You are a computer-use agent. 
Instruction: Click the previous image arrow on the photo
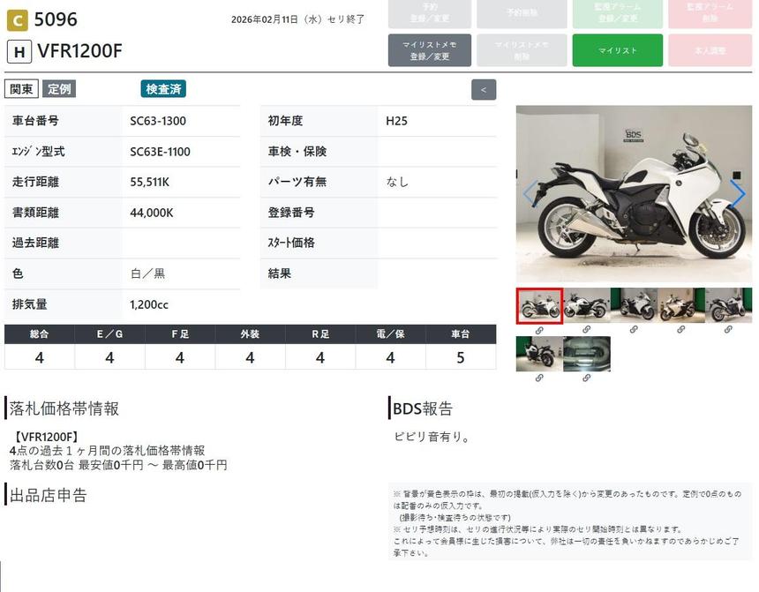click(530, 194)
